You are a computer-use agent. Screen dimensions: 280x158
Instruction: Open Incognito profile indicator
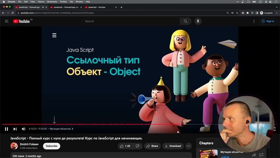pyautogui.click(x=266, y=13)
